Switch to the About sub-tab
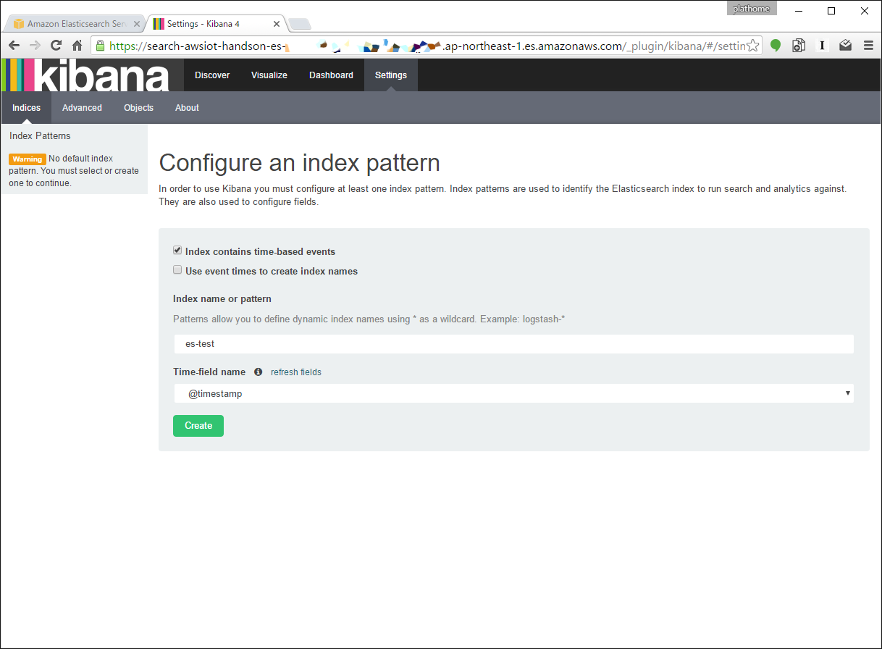The height and width of the screenshot is (649, 882). pyautogui.click(x=187, y=108)
